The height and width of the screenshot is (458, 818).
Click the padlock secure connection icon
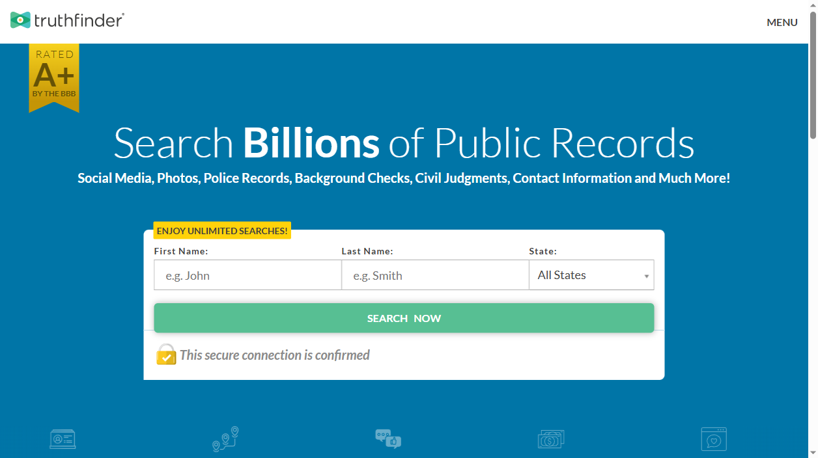click(166, 355)
